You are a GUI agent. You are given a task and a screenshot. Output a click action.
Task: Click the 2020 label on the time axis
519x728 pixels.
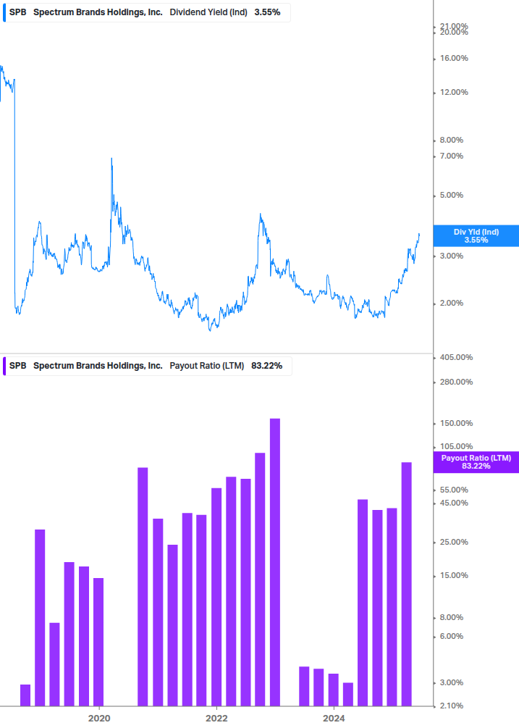tap(99, 719)
